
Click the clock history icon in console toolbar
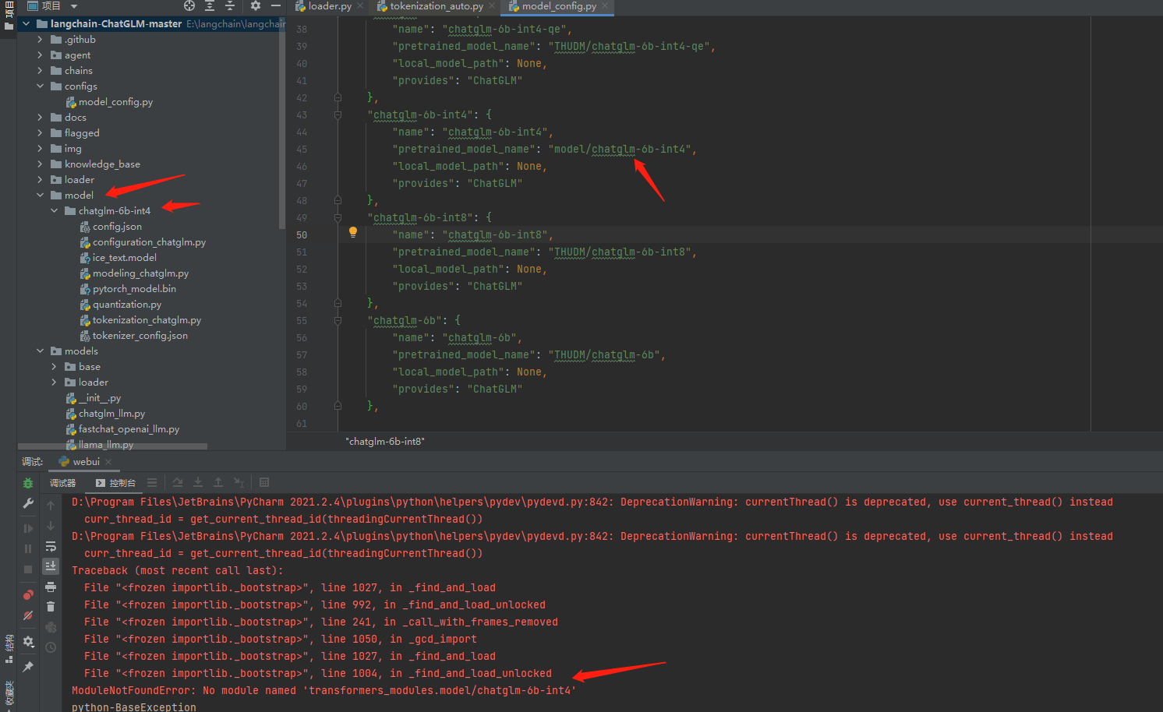coord(51,647)
